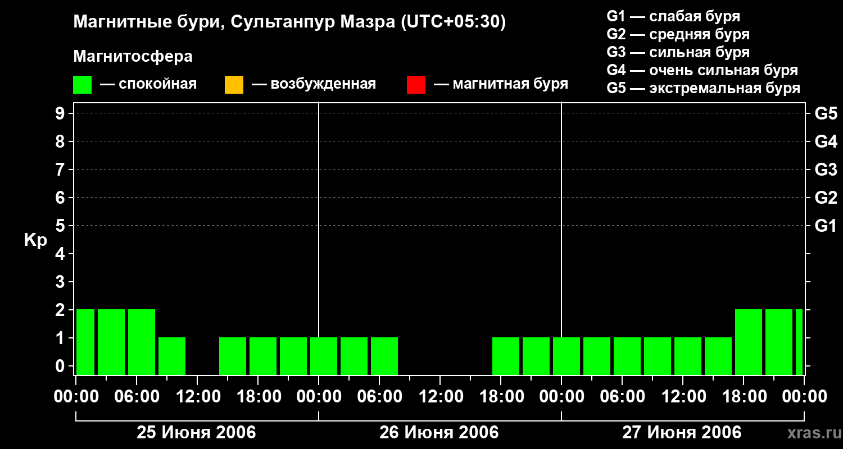Click the G2 scale label beside the Kp 6 gridline
The image size is (843, 449).
[x=826, y=198]
